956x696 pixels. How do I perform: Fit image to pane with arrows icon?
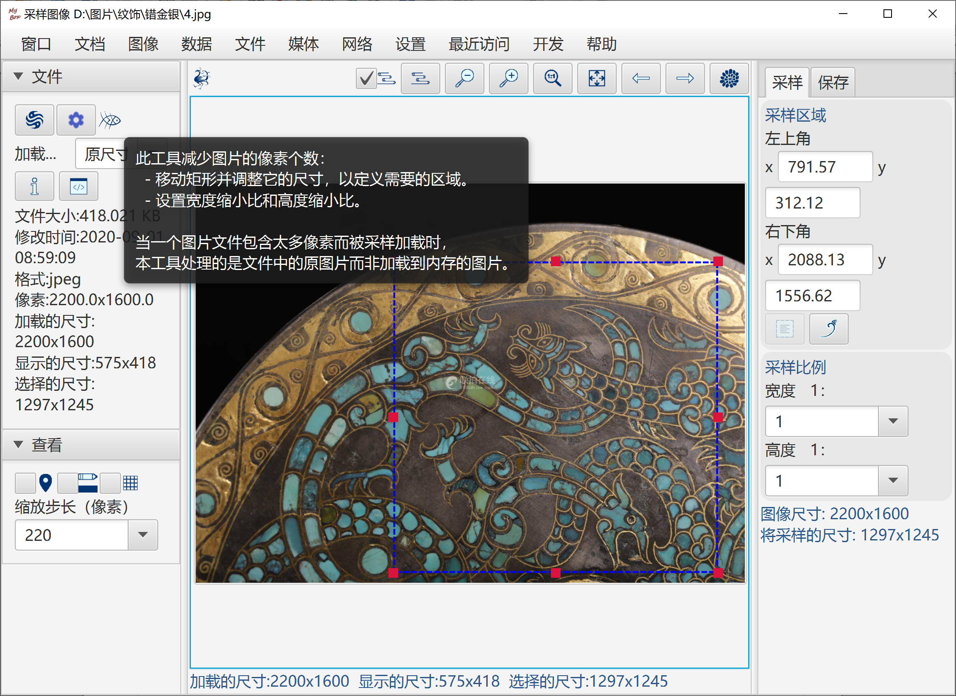tap(597, 78)
